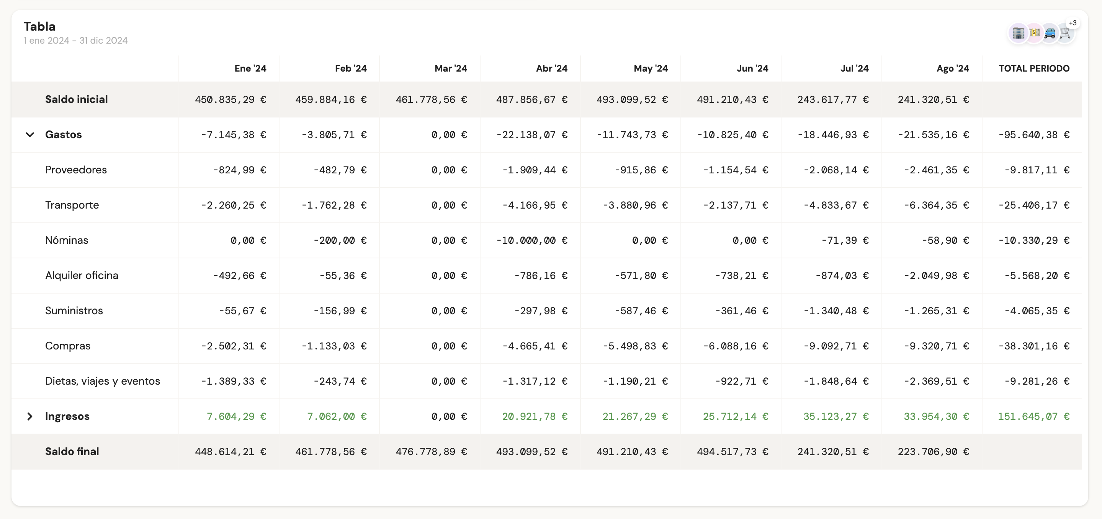The width and height of the screenshot is (1102, 519).
Task: Select the Dietas, viajes y eventos label
Action: [103, 381]
